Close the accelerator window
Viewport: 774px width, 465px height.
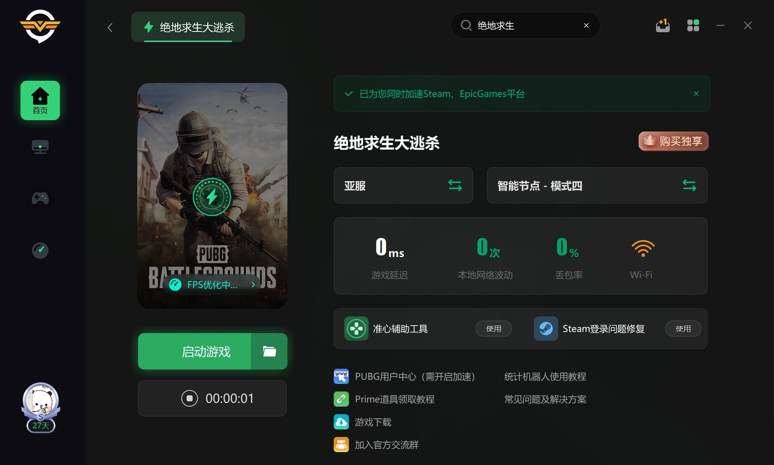748,25
